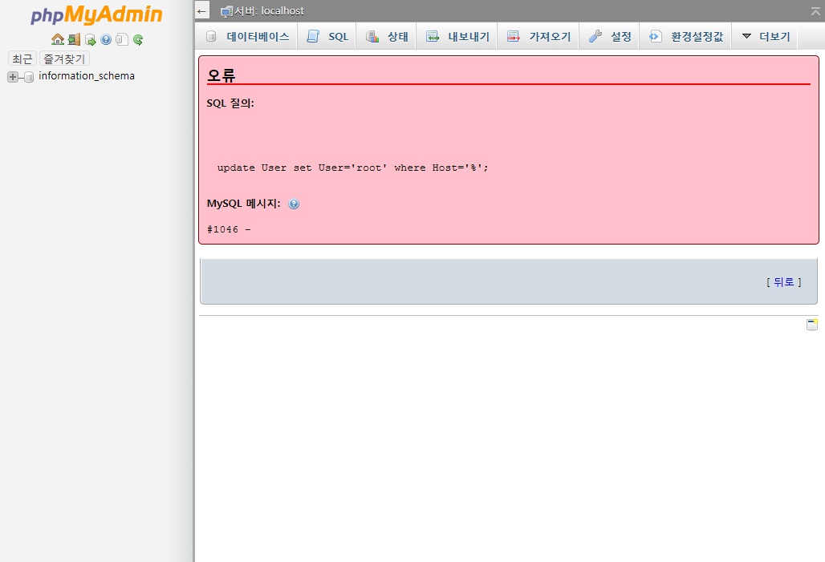Viewport: 825px width, 562px height.
Task: Click the collapse icon at top-right of header
Action: [x=815, y=11]
